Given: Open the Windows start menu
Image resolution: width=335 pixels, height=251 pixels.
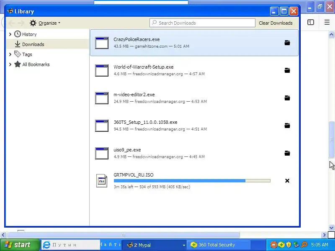Looking at the screenshot, I should tap(20, 245).
